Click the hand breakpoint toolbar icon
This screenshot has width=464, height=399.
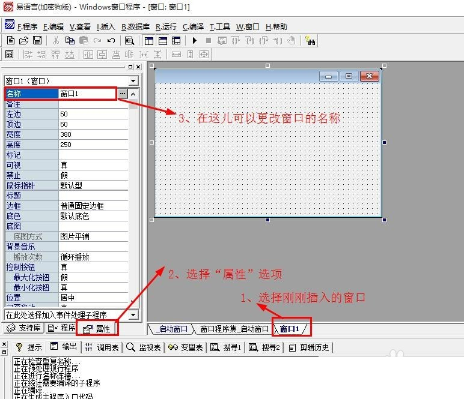coord(292,40)
